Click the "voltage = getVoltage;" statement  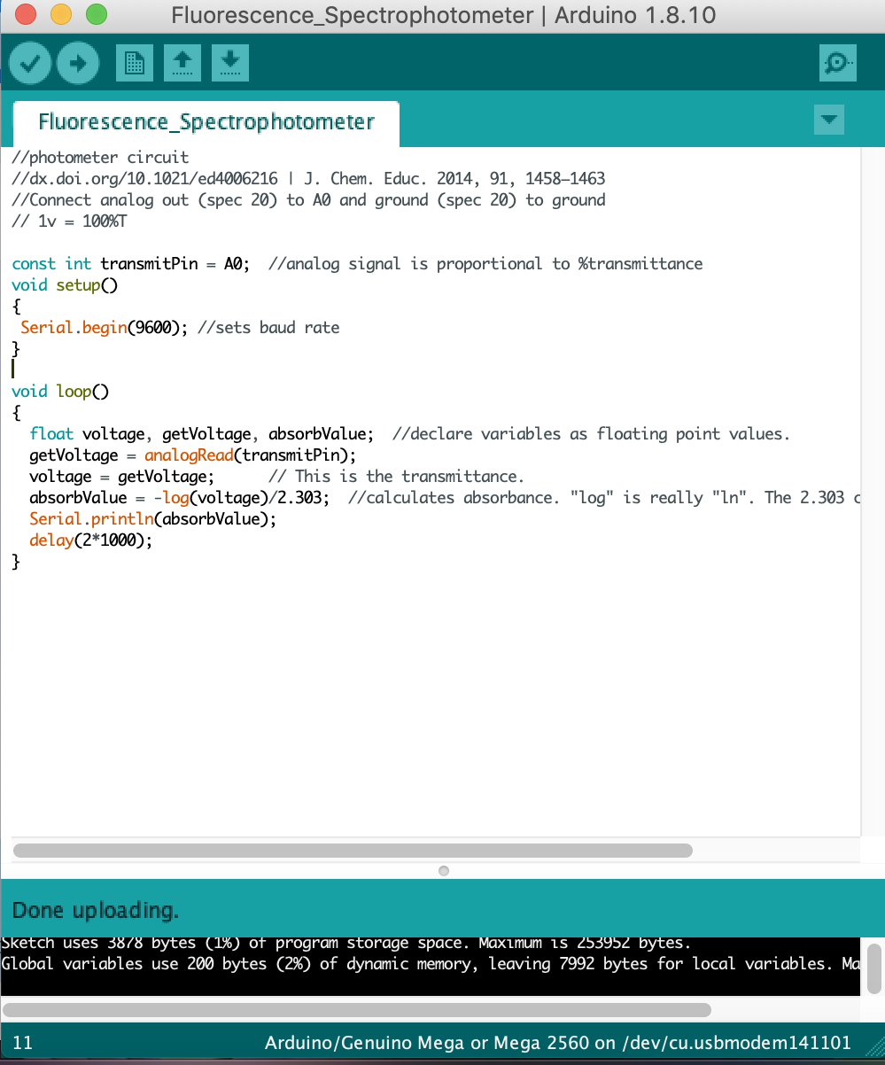[x=122, y=477]
